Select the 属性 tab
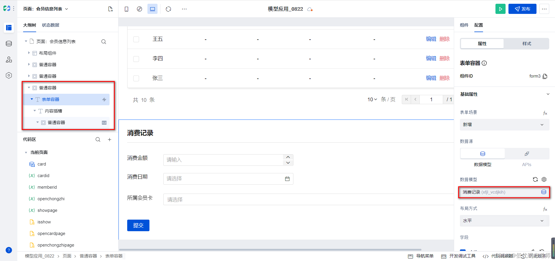The width and height of the screenshot is (555, 261). (x=482, y=44)
